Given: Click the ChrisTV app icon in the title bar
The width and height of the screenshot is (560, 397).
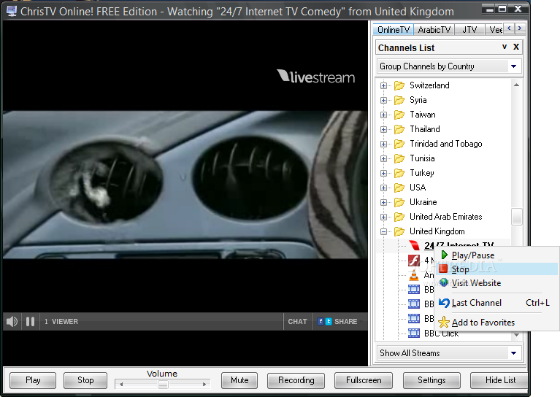Looking at the screenshot, I should 12,11.
